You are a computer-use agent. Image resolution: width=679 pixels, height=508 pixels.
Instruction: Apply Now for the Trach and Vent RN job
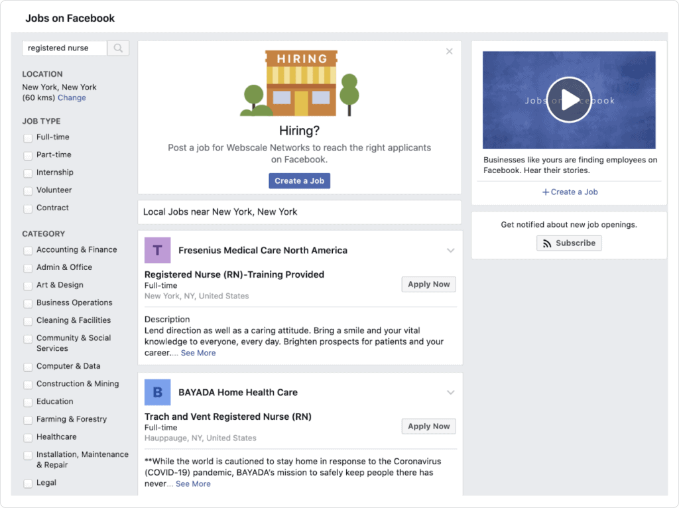coord(428,426)
